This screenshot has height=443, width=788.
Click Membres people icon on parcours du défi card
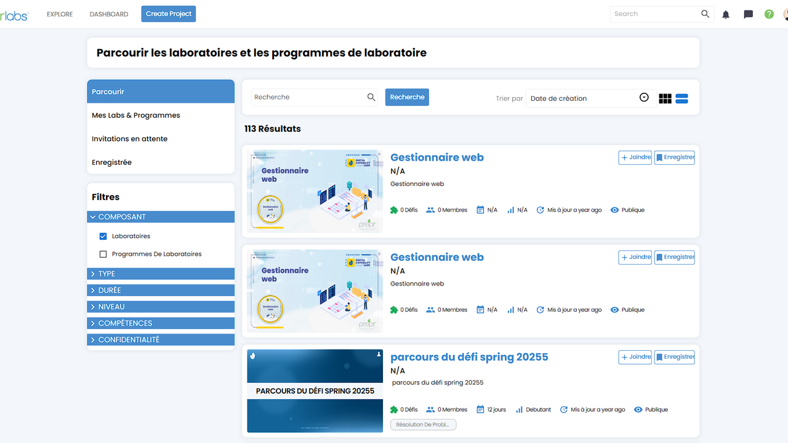pyautogui.click(x=430, y=409)
